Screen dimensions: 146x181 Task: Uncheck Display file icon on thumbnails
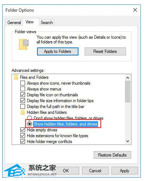tap(23, 95)
